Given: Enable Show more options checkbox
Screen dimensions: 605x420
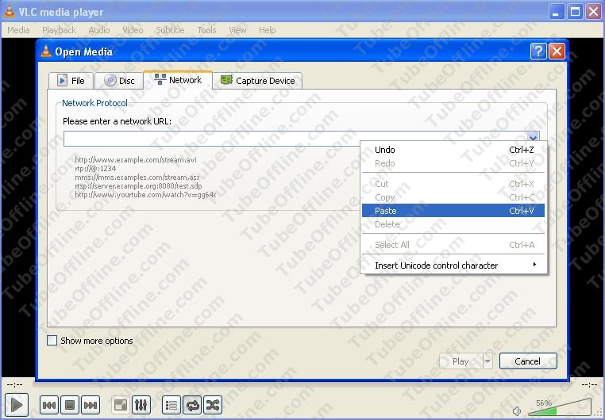Looking at the screenshot, I should click(52, 340).
